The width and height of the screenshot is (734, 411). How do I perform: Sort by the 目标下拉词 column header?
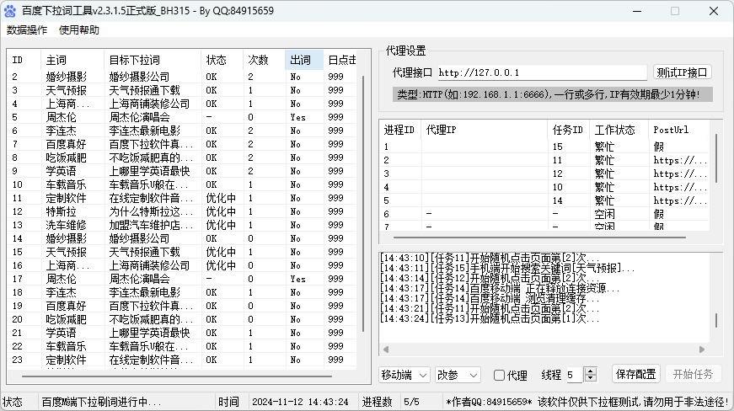tap(153, 61)
